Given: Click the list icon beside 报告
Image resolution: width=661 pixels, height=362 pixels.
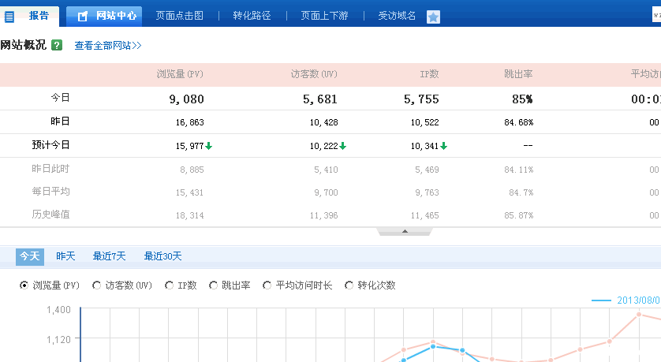Looking at the screenshot, I should click(x=10, y=16).
